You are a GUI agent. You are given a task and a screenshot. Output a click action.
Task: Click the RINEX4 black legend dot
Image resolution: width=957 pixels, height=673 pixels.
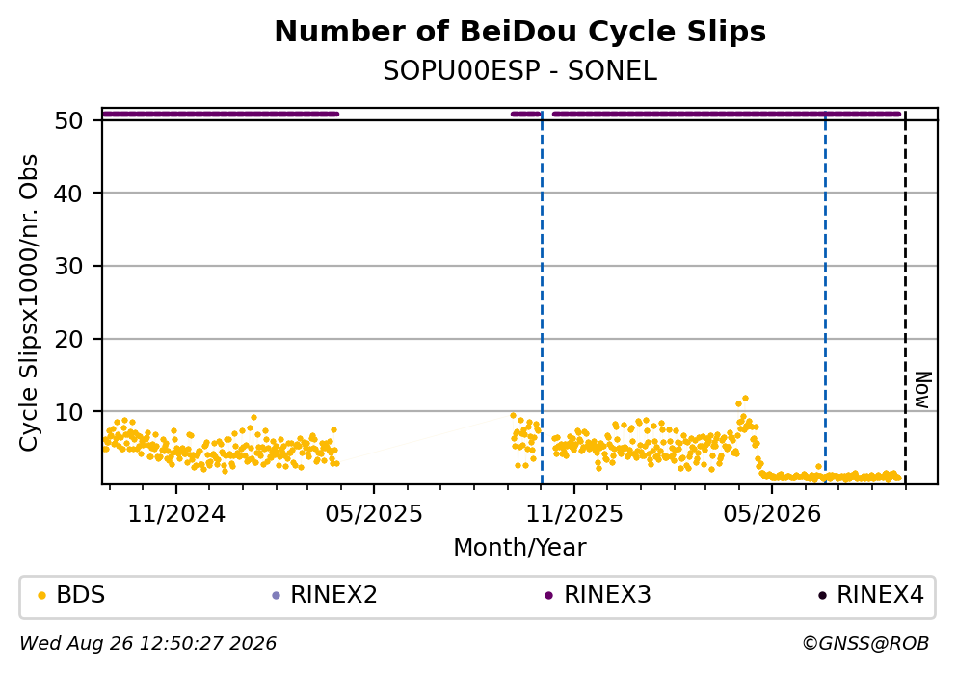(x=822, y=596)
